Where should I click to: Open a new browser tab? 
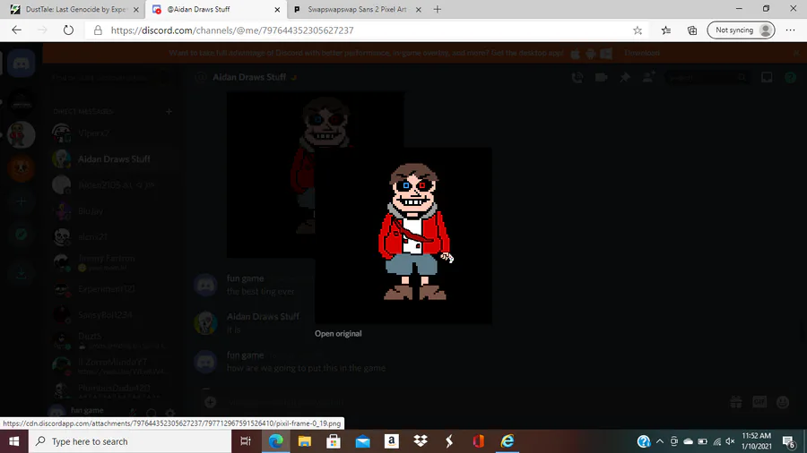pyautogui.click(x=437, y=9)
